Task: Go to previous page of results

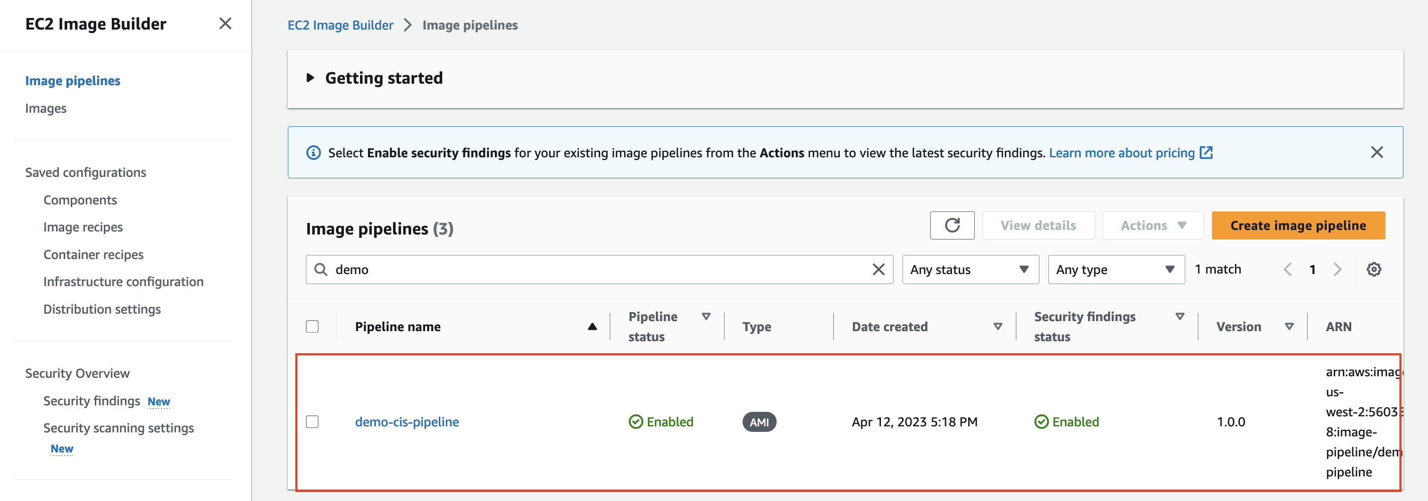Action: coord(1287,270)
